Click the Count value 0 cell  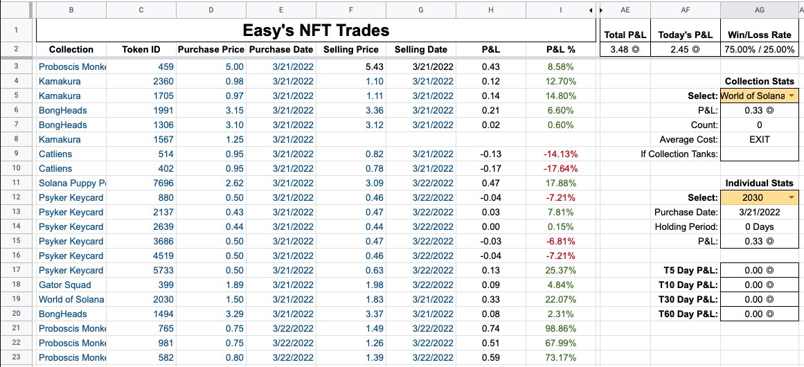click(760, 125)
